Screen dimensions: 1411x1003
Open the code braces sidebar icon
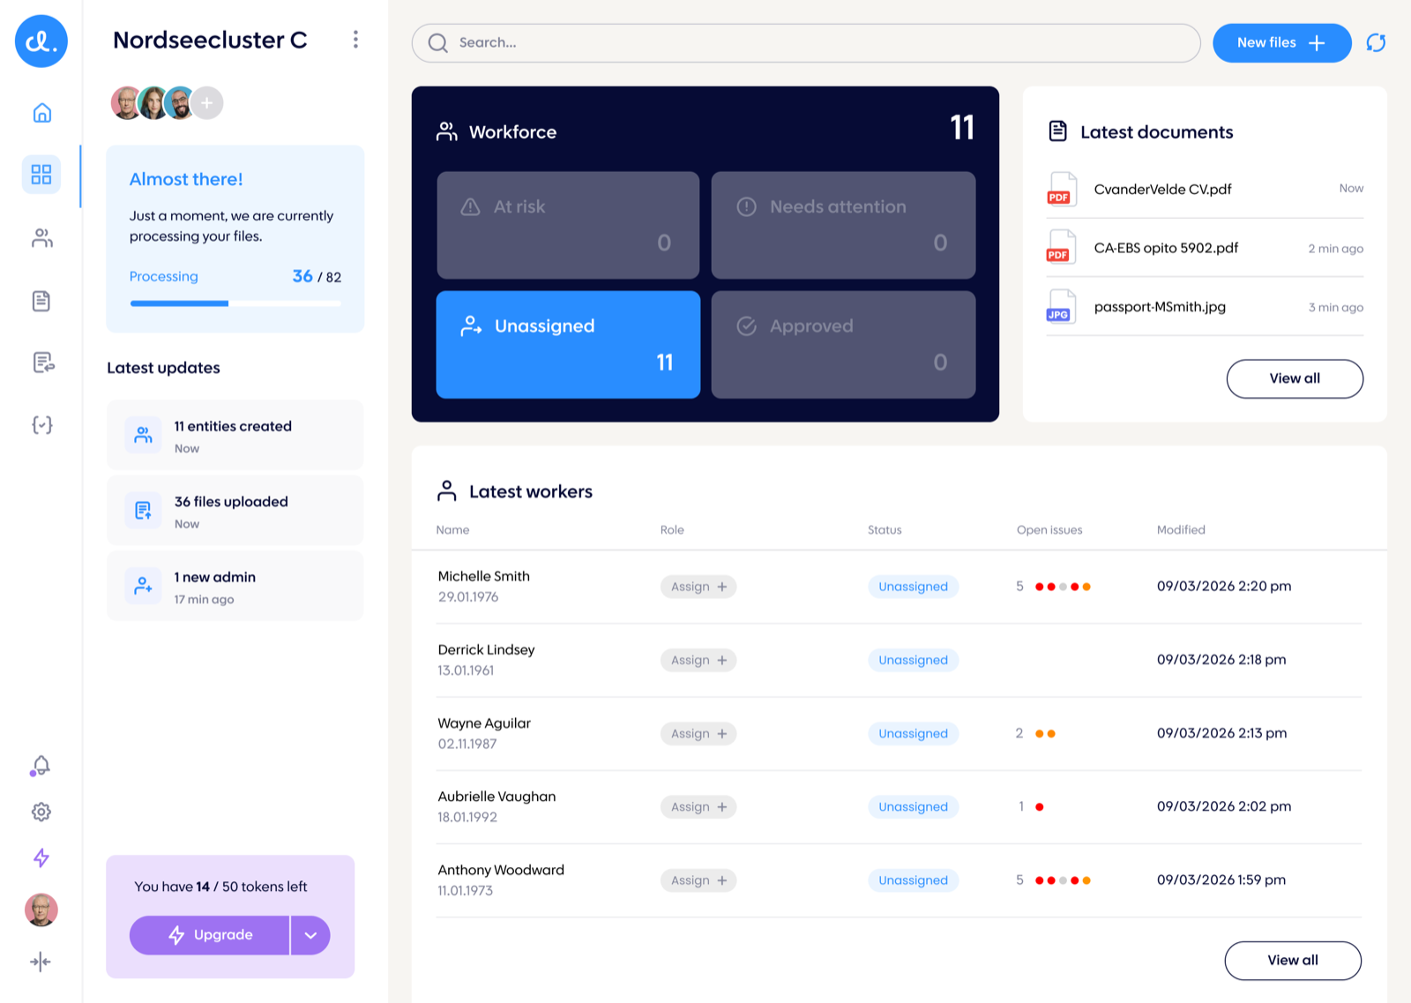pos(41,425)
